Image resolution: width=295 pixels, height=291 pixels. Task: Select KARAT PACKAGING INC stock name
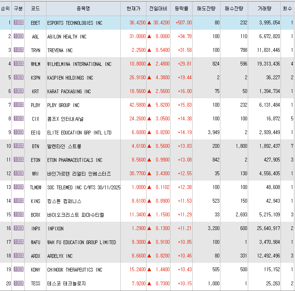click(69, 91)
